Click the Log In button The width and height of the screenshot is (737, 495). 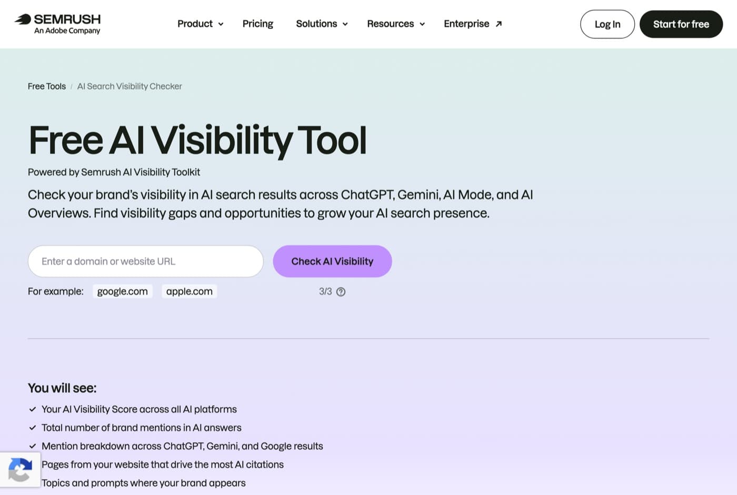coord(607,24)
